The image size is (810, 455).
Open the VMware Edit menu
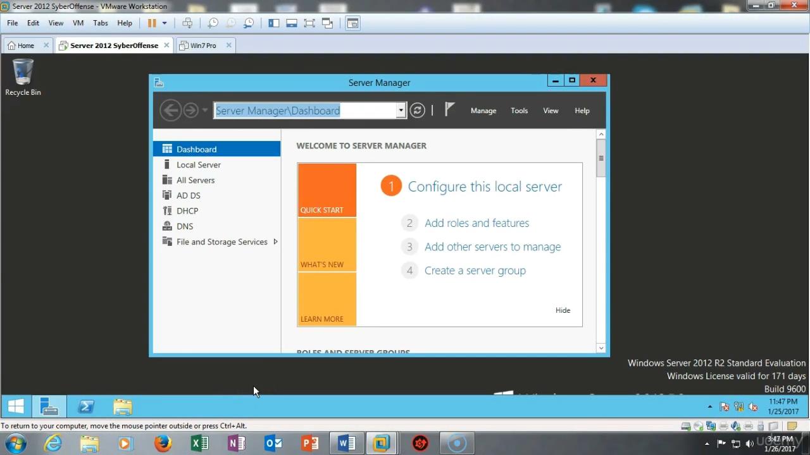point(33,23)
